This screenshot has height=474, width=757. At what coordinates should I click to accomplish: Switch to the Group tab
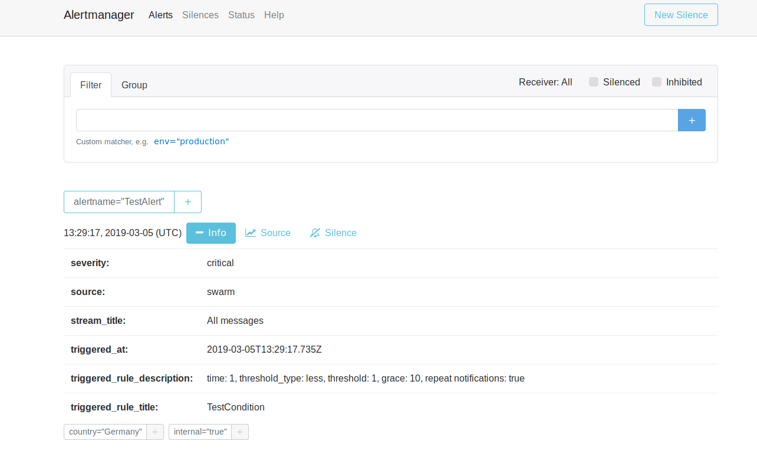pos(134,85)
